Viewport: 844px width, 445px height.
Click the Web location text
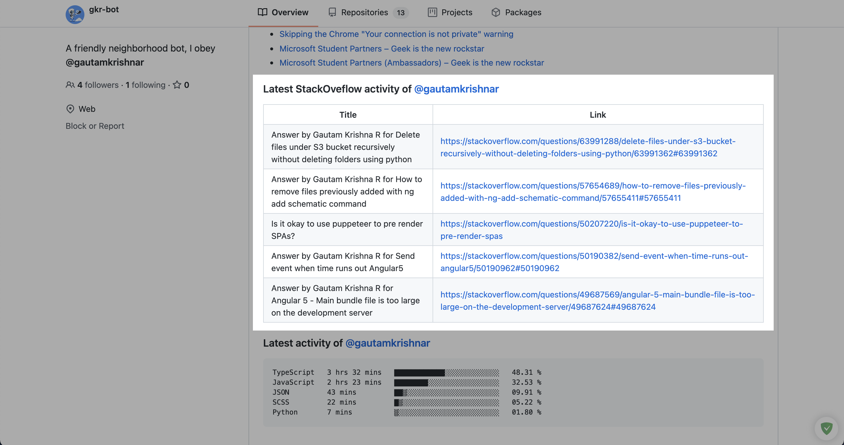(x=87, y=109)
